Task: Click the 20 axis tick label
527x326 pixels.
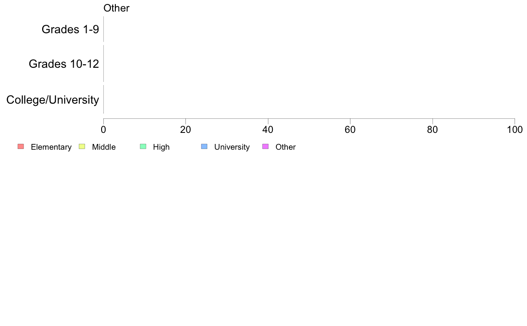Action: [185, 130]
